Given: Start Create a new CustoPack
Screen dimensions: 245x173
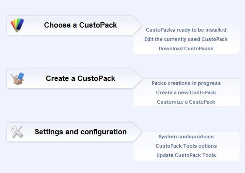Looking at the screenshot, I should pos(186,93).
